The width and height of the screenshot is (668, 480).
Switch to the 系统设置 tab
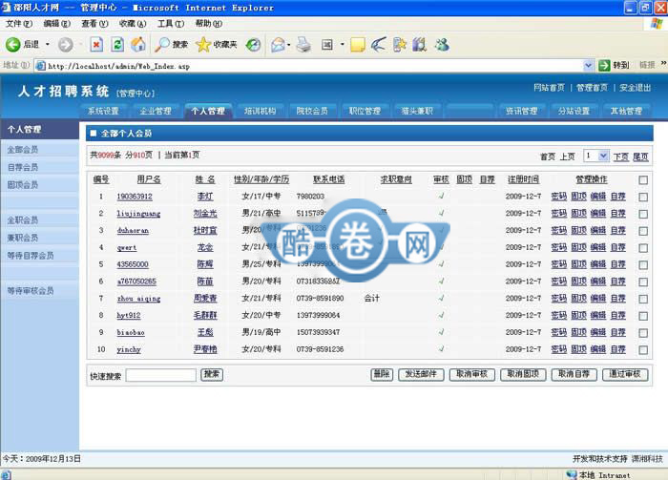pos(103,111)
